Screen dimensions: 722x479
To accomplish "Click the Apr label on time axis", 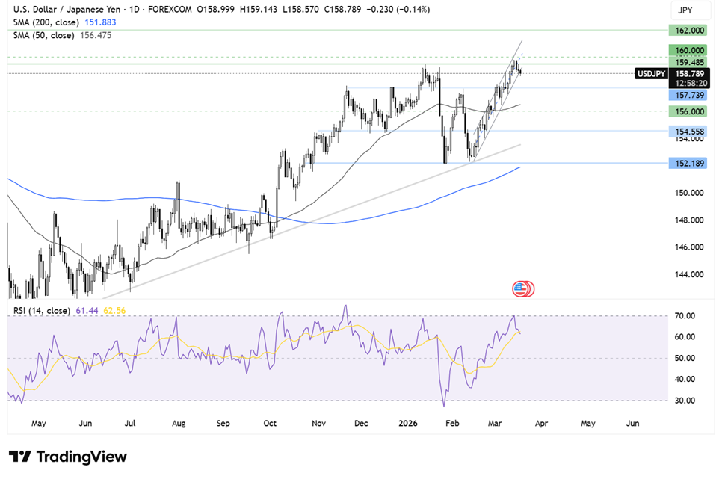I will [x=541, y=423].
